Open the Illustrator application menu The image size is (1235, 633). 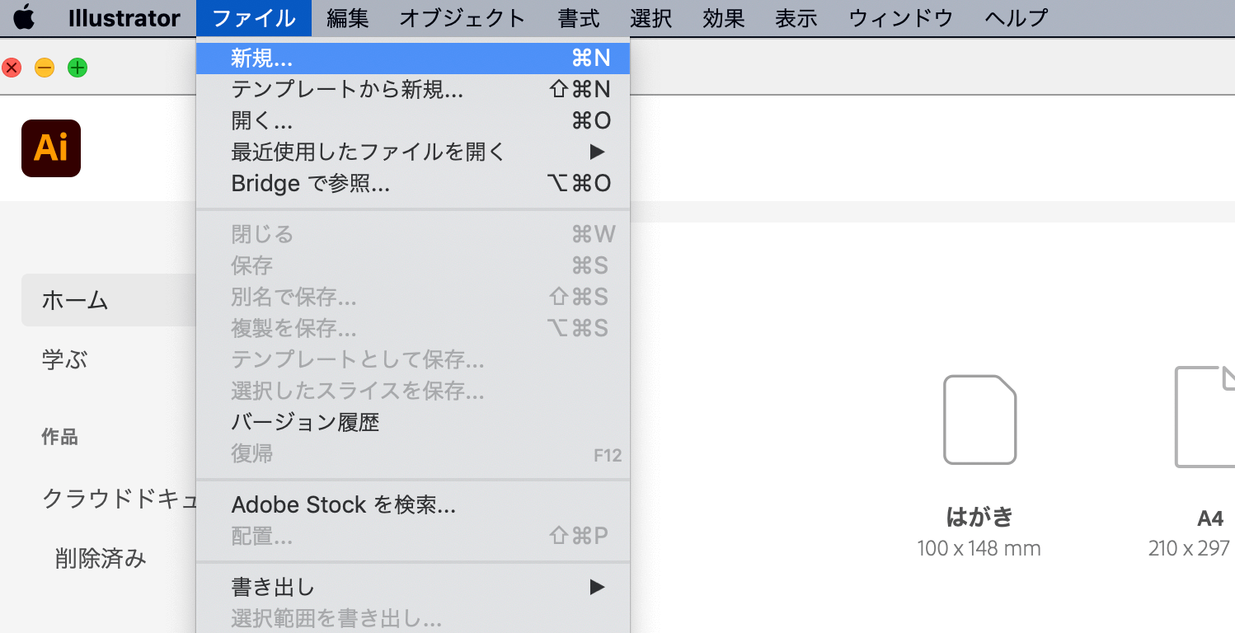124,17
